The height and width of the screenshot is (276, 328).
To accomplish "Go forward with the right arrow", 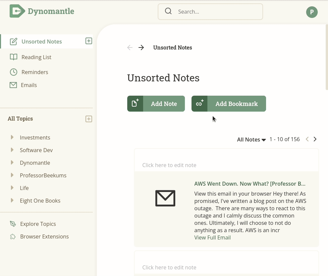I will coord(141,47).
